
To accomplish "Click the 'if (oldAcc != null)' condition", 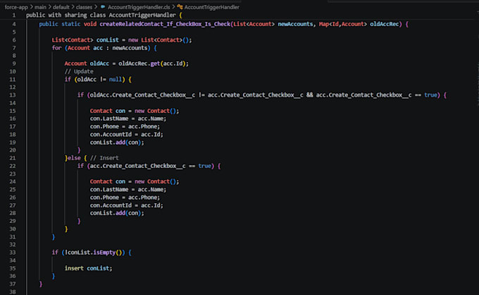I will coord(95,79).
